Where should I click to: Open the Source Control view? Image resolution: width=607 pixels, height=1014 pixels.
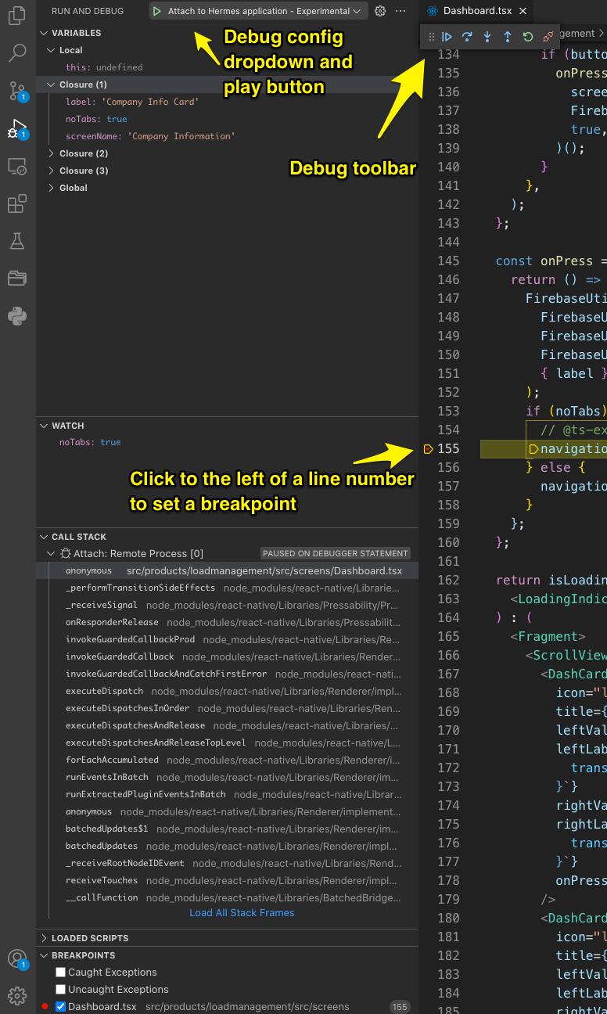pyautogui.click(x=17, y=92)
